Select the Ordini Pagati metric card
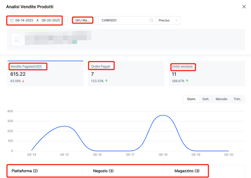Screen dimensions: 251x178 point(126,74)
